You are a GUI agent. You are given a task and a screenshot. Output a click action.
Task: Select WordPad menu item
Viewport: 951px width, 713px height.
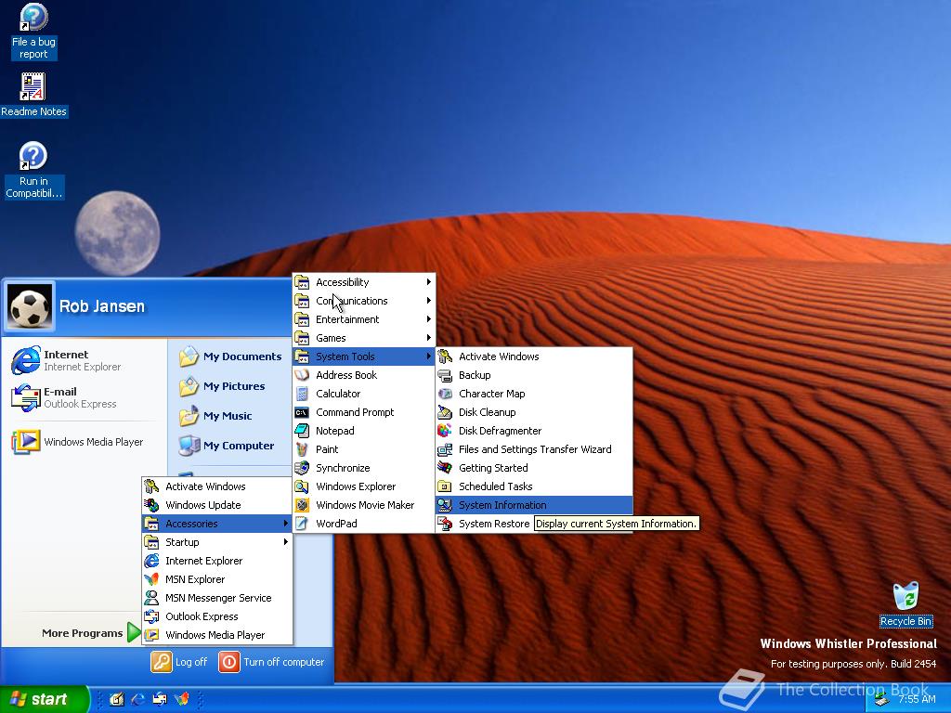pos(364,524)
